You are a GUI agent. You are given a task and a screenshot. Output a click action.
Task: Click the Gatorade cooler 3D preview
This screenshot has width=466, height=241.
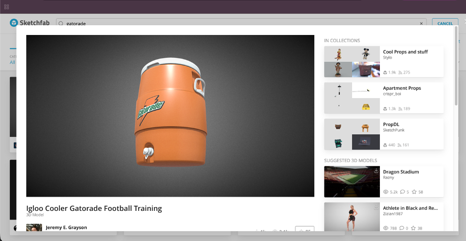coord(171,116)
